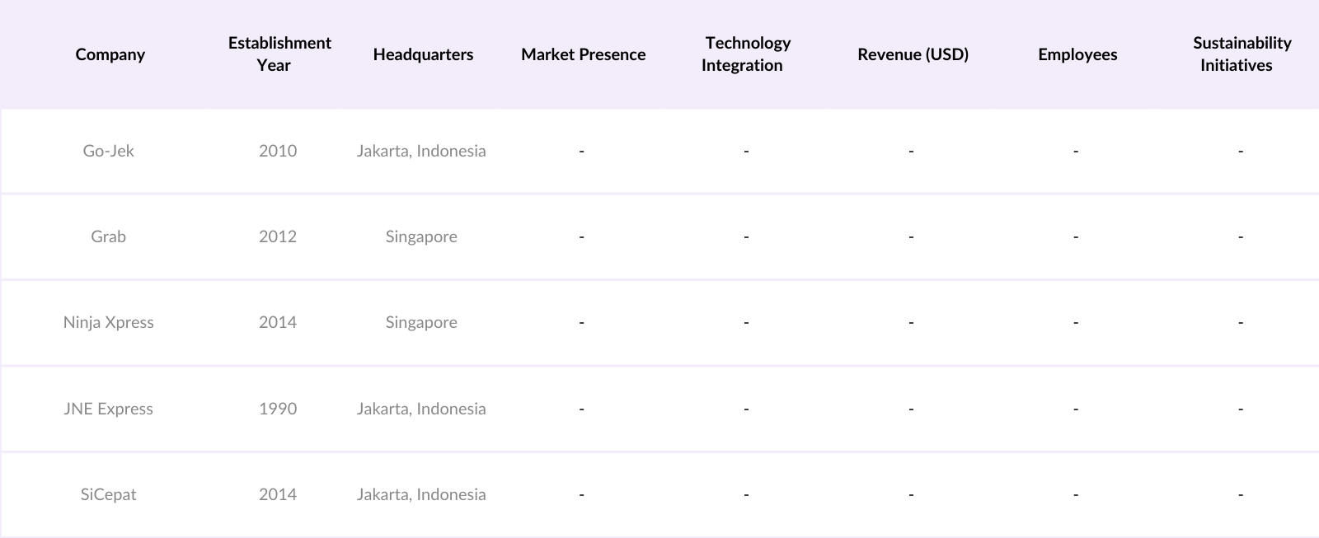Click Ninja Xpress's empty Market Presence cell

point(581,322)
